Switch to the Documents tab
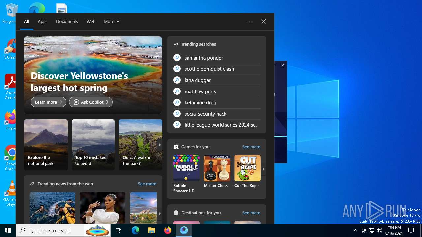 tap(67, 21)
